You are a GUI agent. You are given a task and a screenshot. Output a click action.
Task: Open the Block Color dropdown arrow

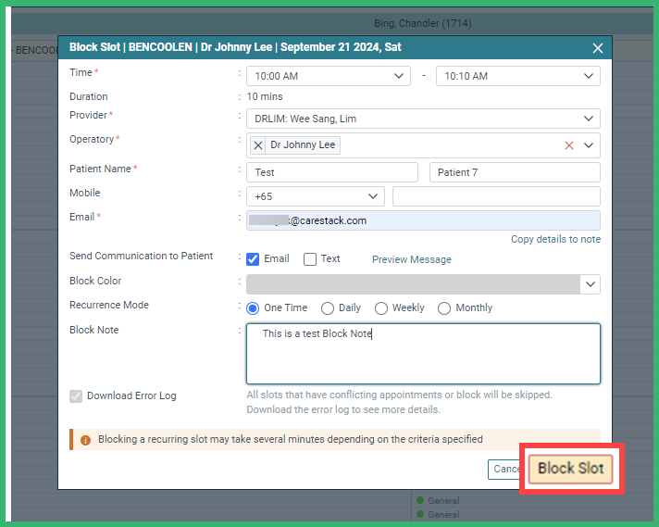click(591, 284)
